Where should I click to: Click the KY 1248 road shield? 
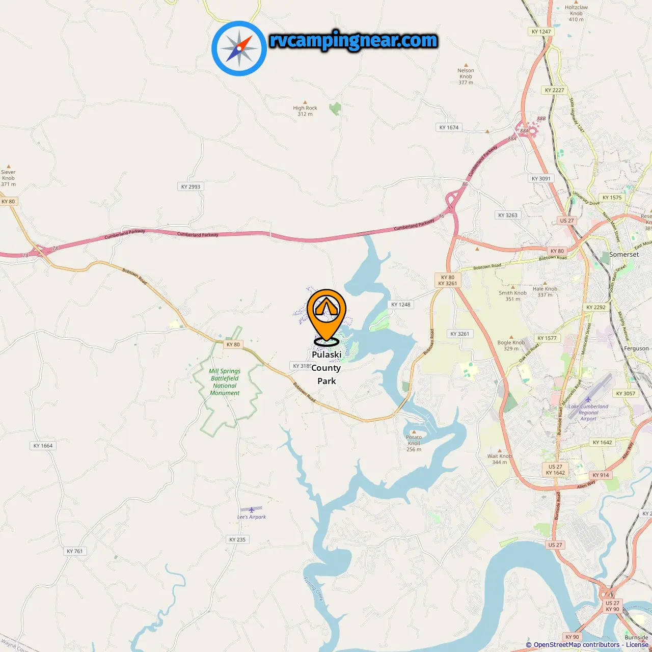tap(401, 305)
